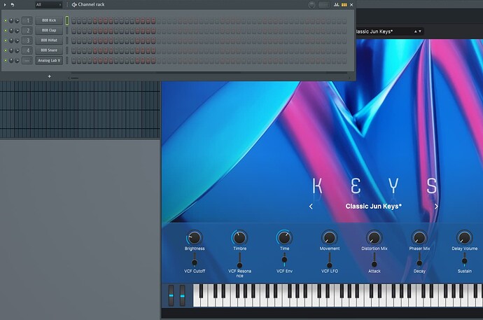Mute the 808 HiHat channel
The width and height of the screenshot is (483, 320).
pos(5,41)
